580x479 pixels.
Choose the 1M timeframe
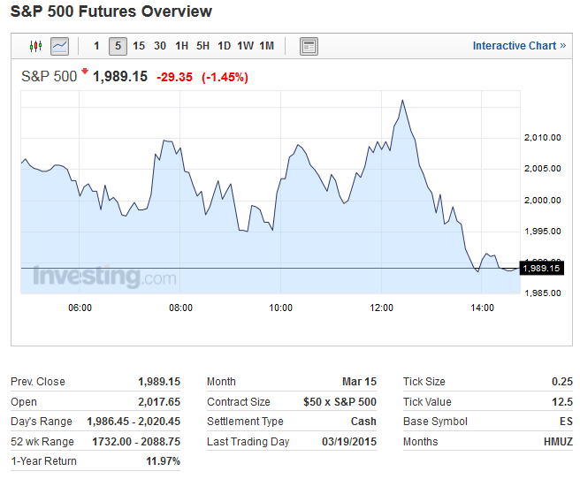[267, 46]
